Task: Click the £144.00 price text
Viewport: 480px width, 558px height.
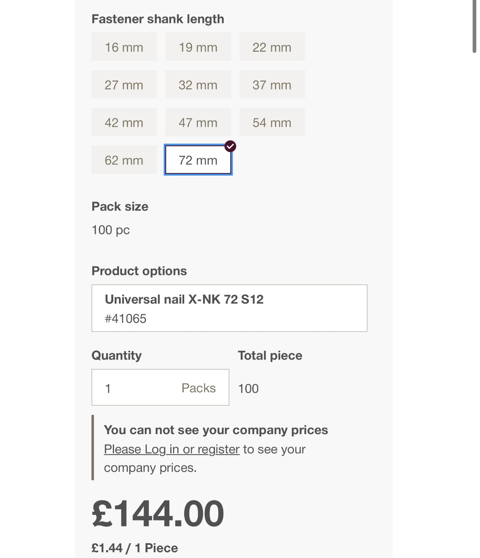Action: [158, 514]
